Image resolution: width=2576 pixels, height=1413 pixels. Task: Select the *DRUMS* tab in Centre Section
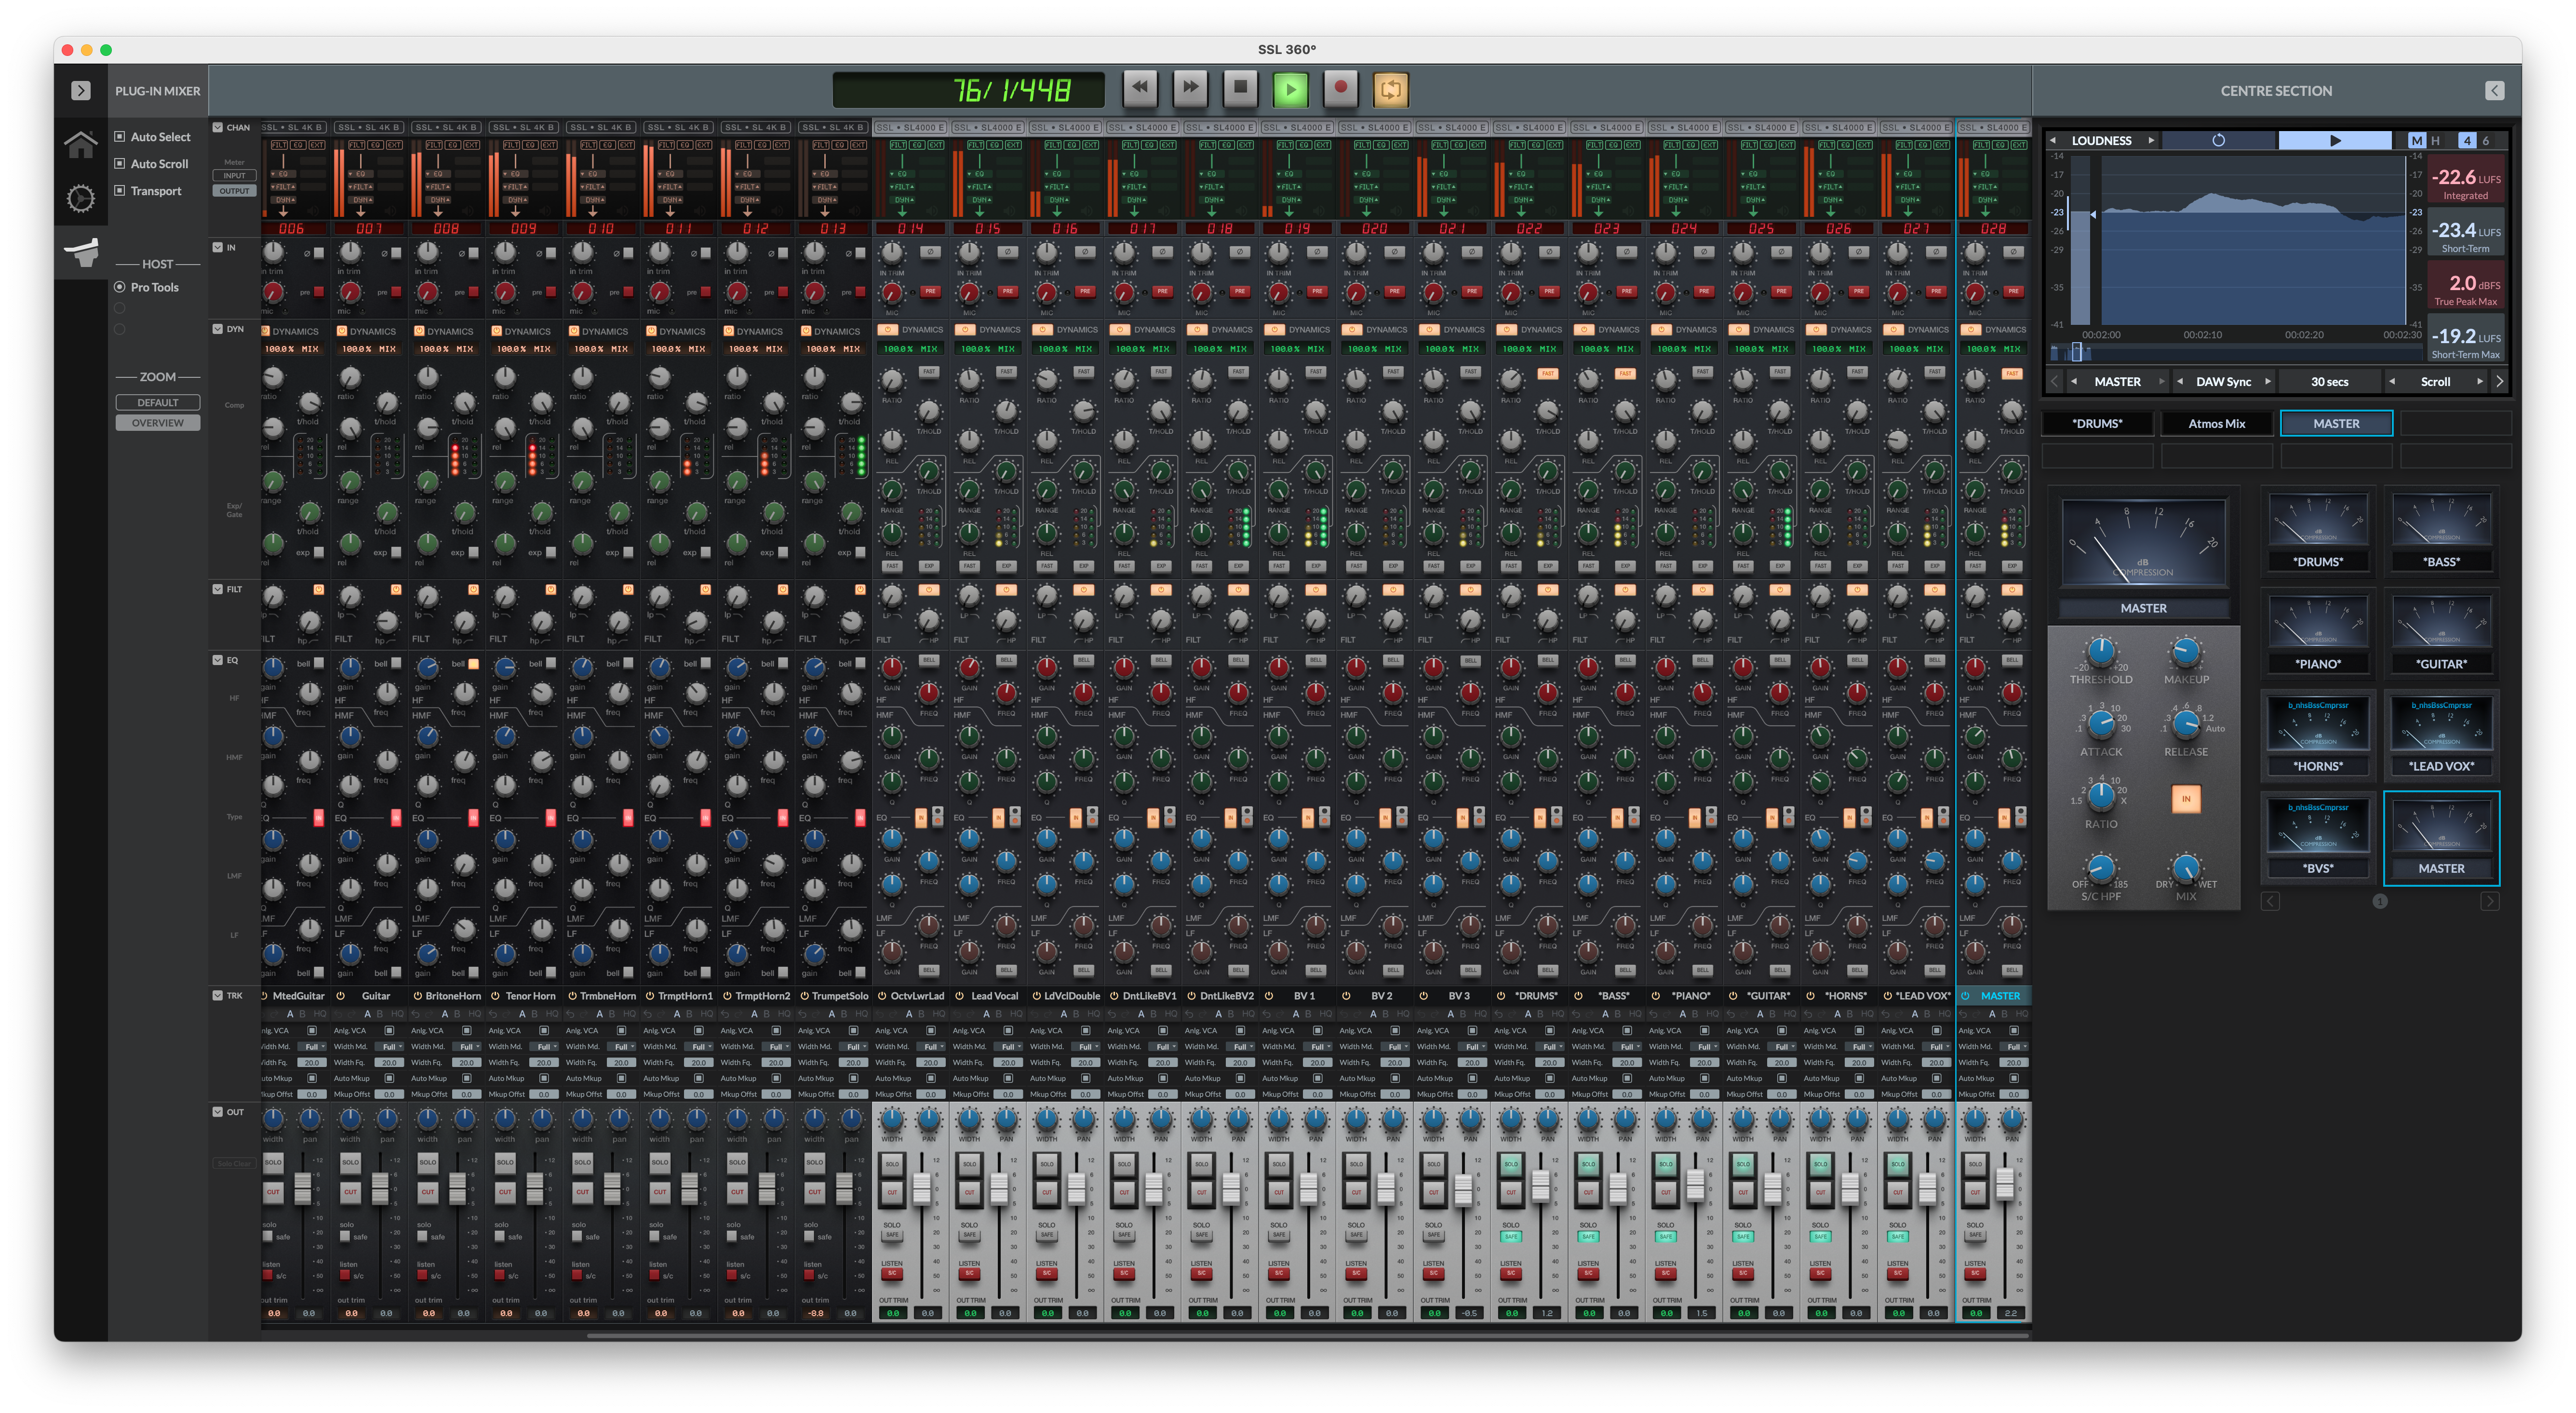(2097, 424)
